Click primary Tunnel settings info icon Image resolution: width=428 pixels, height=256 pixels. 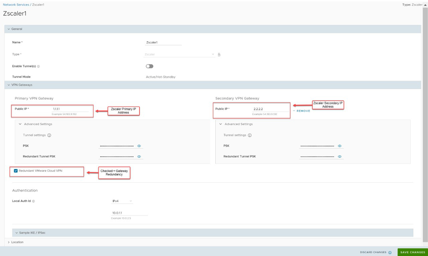point(49,135)
